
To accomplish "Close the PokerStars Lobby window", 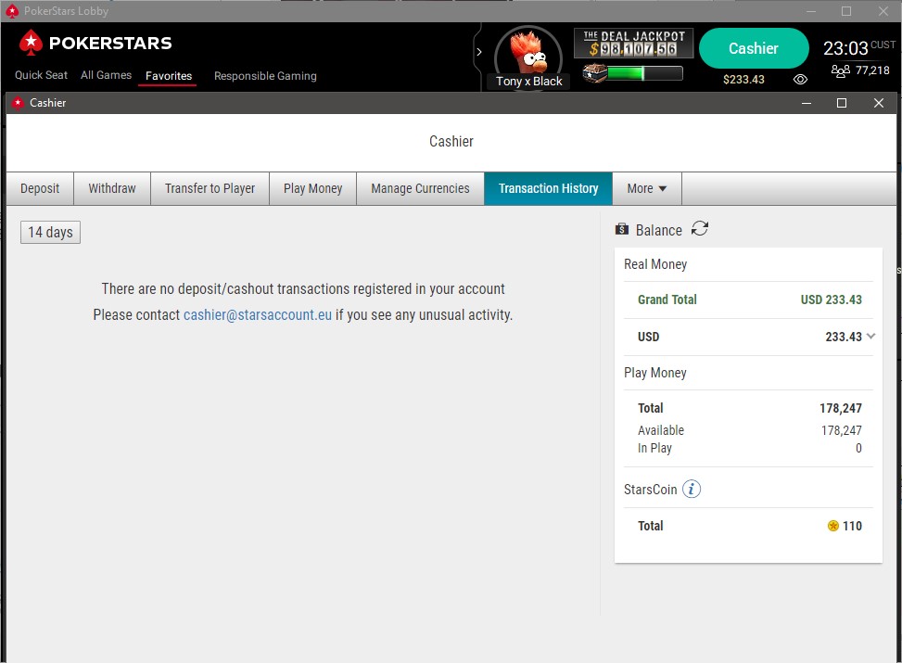I will pos(883,11).
